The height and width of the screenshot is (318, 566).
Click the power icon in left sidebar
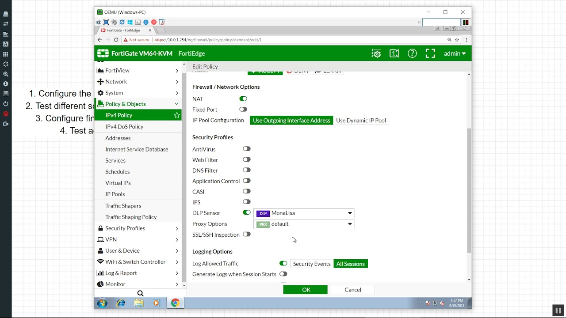(x=6, y=104)
